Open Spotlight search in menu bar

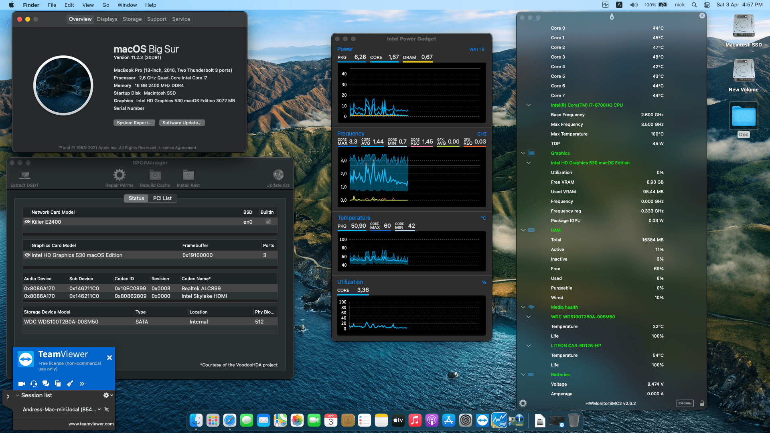click(694, 5)
